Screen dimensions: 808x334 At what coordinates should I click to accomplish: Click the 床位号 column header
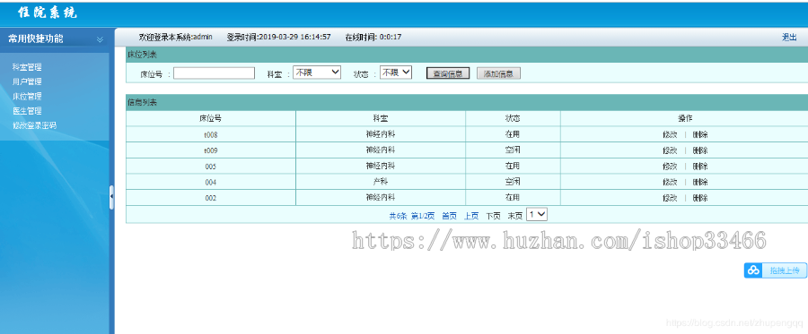211,119
